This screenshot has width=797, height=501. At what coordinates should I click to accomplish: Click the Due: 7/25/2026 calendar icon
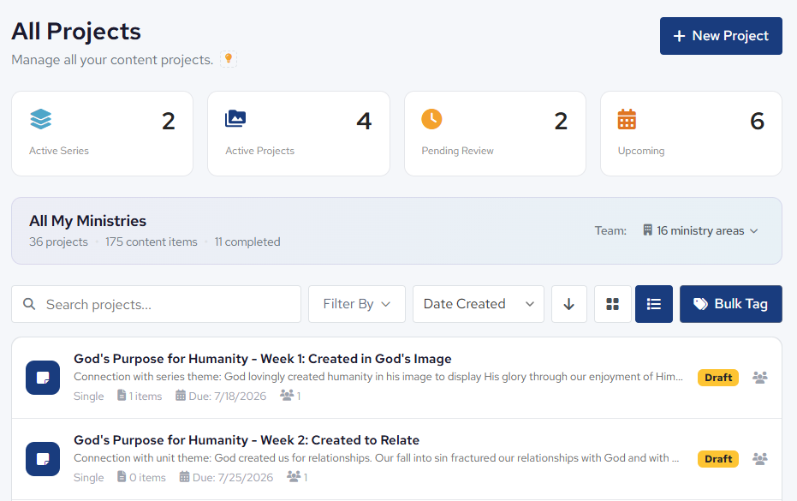point(184,477)
